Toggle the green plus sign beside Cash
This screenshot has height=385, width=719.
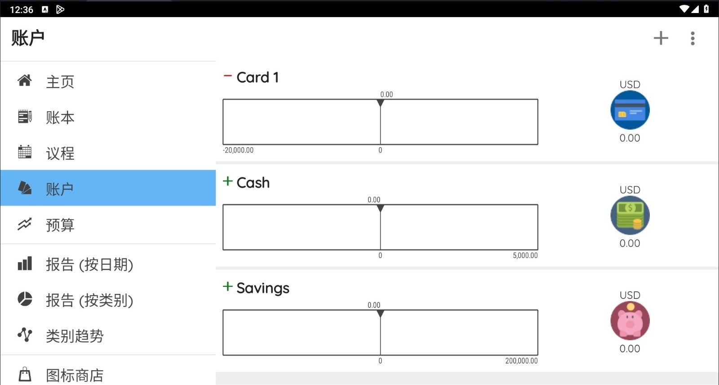228,181
